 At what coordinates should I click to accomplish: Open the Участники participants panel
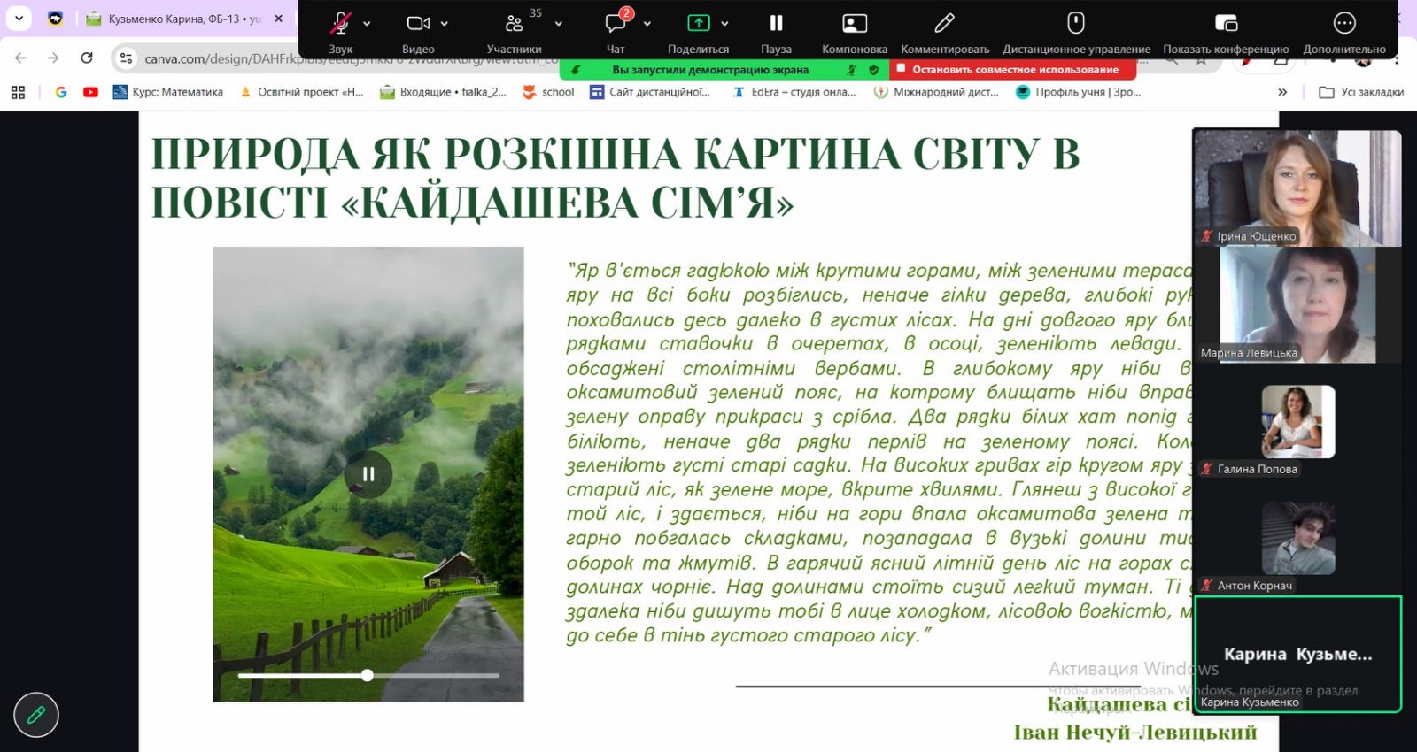514,24
